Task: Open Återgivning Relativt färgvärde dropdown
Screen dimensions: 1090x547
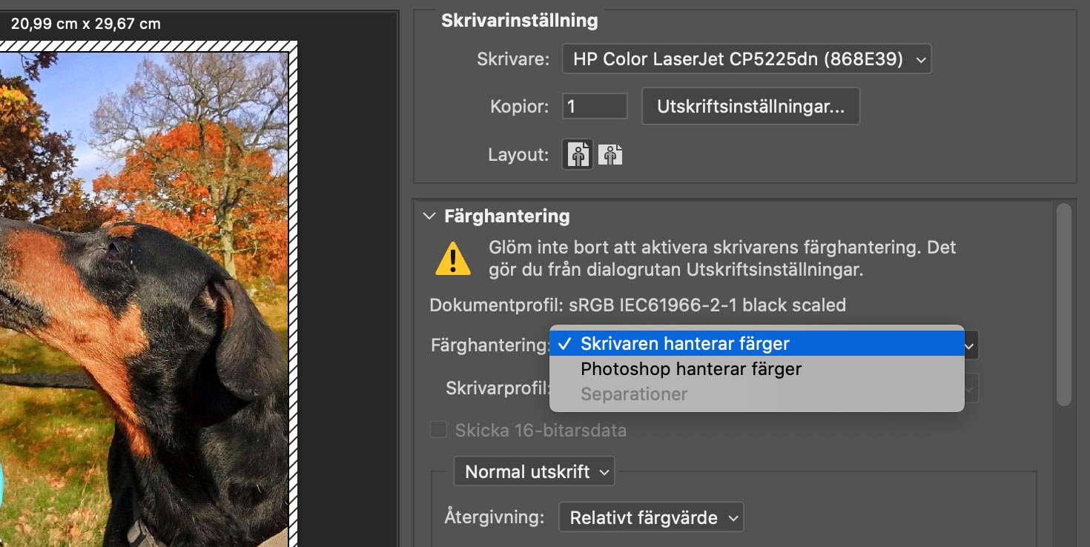Action: [x=651, y=518]
